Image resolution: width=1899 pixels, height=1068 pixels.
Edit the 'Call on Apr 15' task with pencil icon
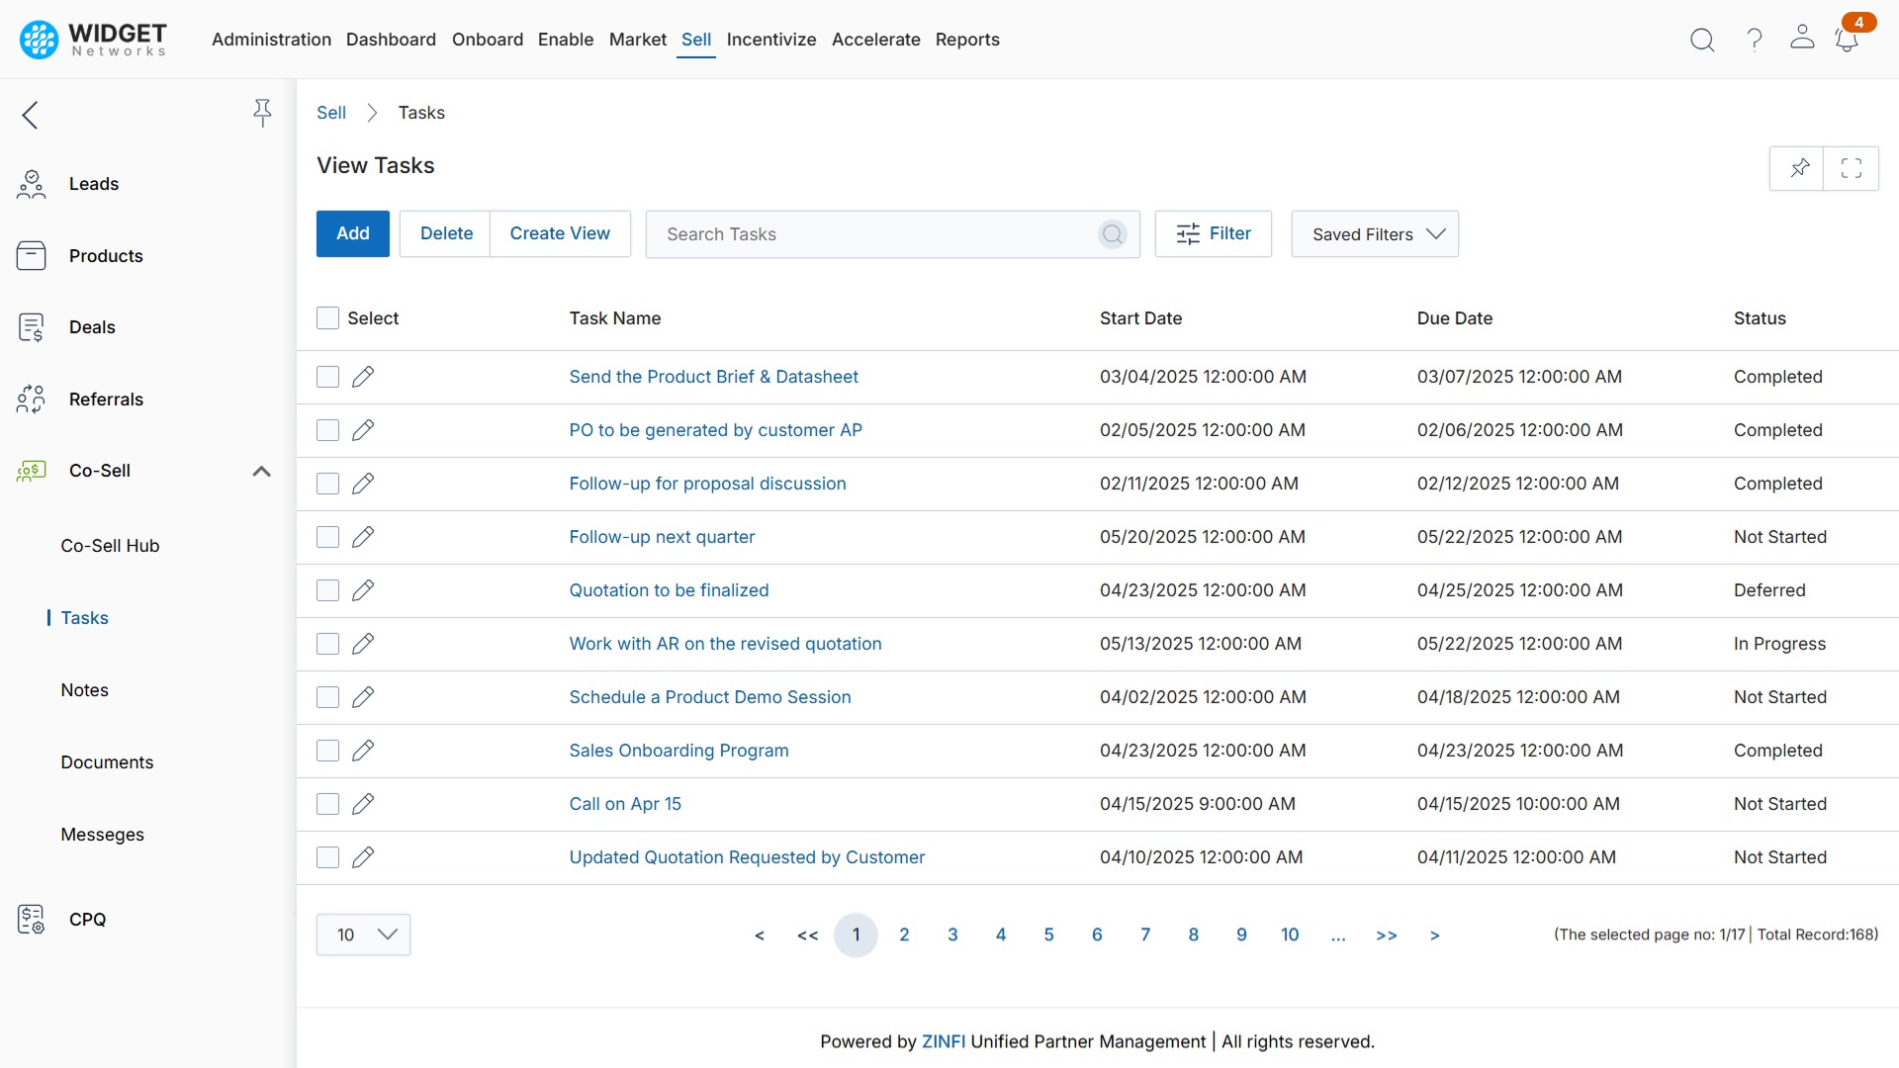363,804
